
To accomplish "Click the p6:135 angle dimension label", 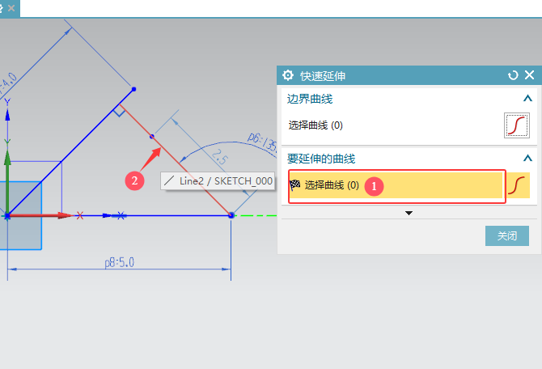I will [262, 142].
